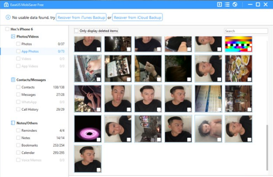This screenshot has height=177, width=273.
Task: Open the pink glowing ring thumbnail
Action: point(88,129)
